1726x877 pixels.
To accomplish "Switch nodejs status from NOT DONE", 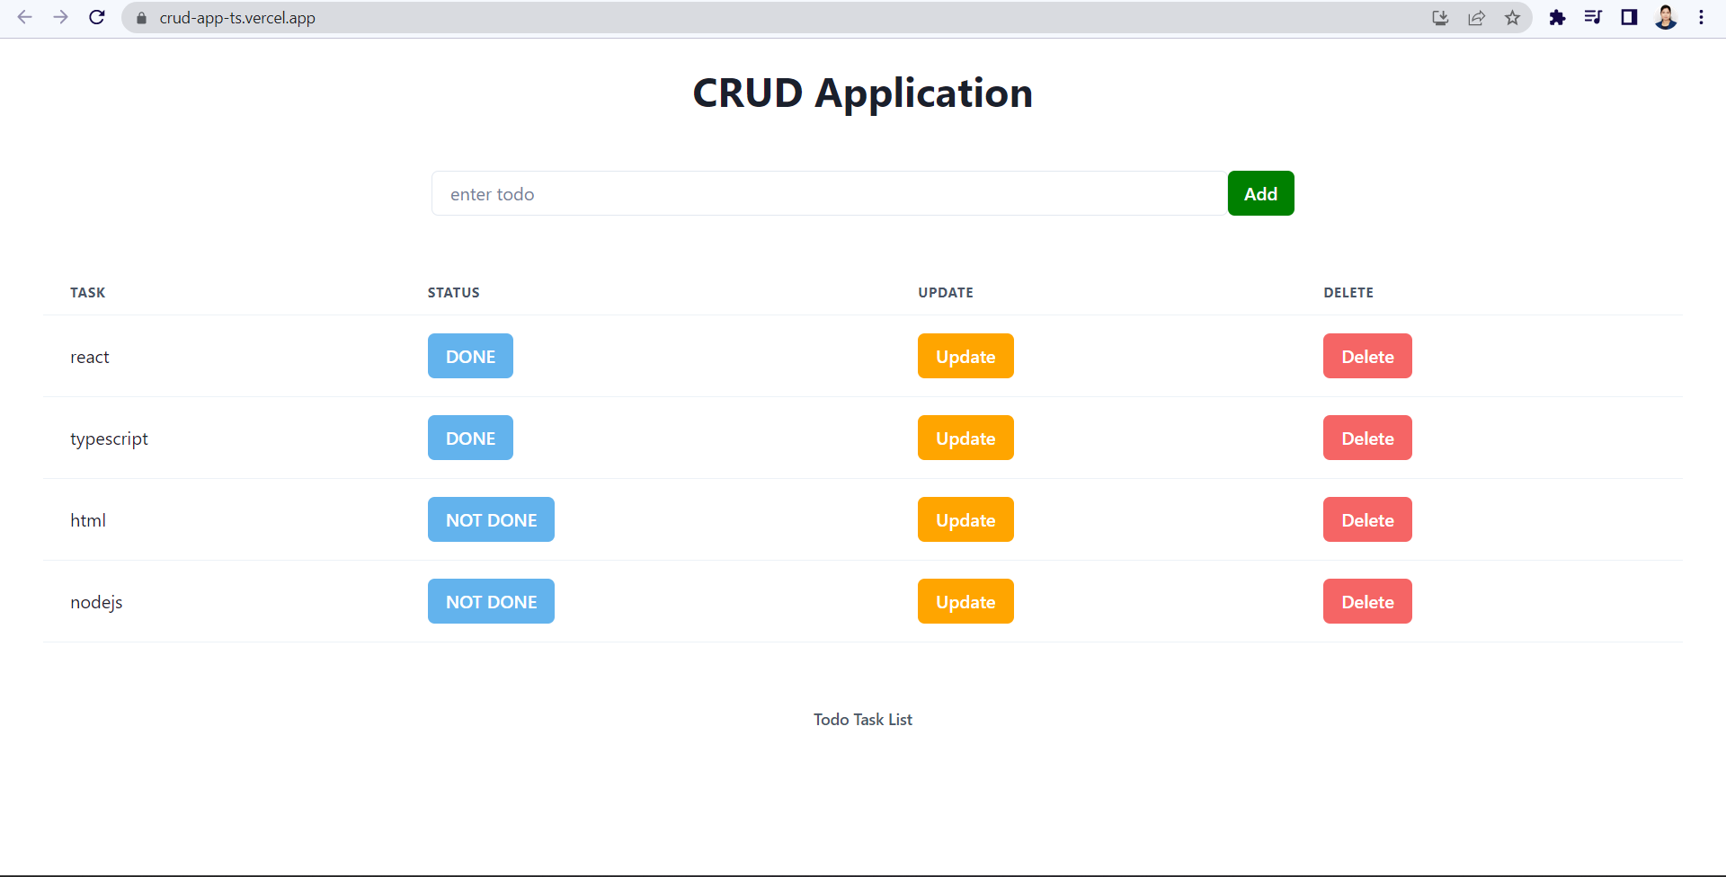I will (491, 601).
